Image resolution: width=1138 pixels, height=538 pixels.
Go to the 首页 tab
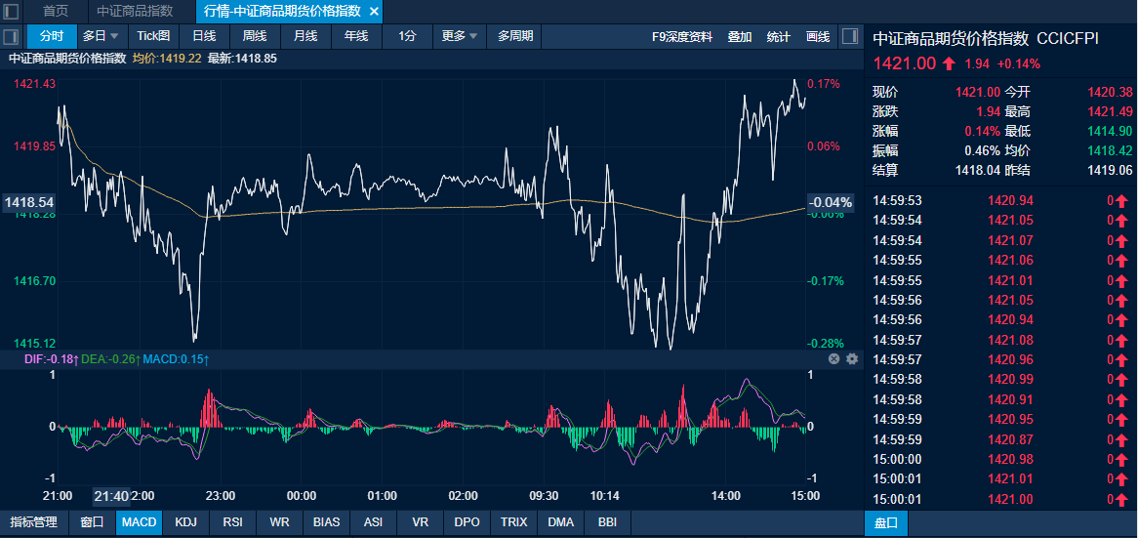pos(56,11)
